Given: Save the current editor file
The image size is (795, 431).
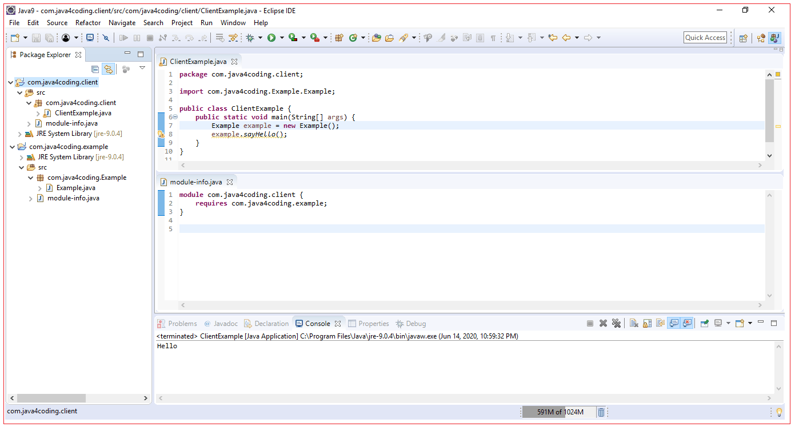Looking at the screenshot, I should (36, 38).
